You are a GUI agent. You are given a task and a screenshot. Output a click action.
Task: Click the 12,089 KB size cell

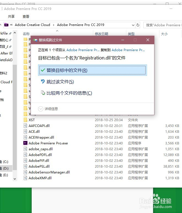[171, 155]
